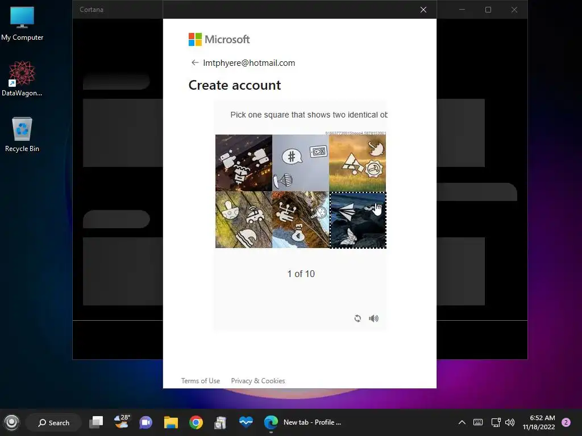Screen dimensions: 582x436
Task: Show hidden system tray icons
Action: [462, 422]
